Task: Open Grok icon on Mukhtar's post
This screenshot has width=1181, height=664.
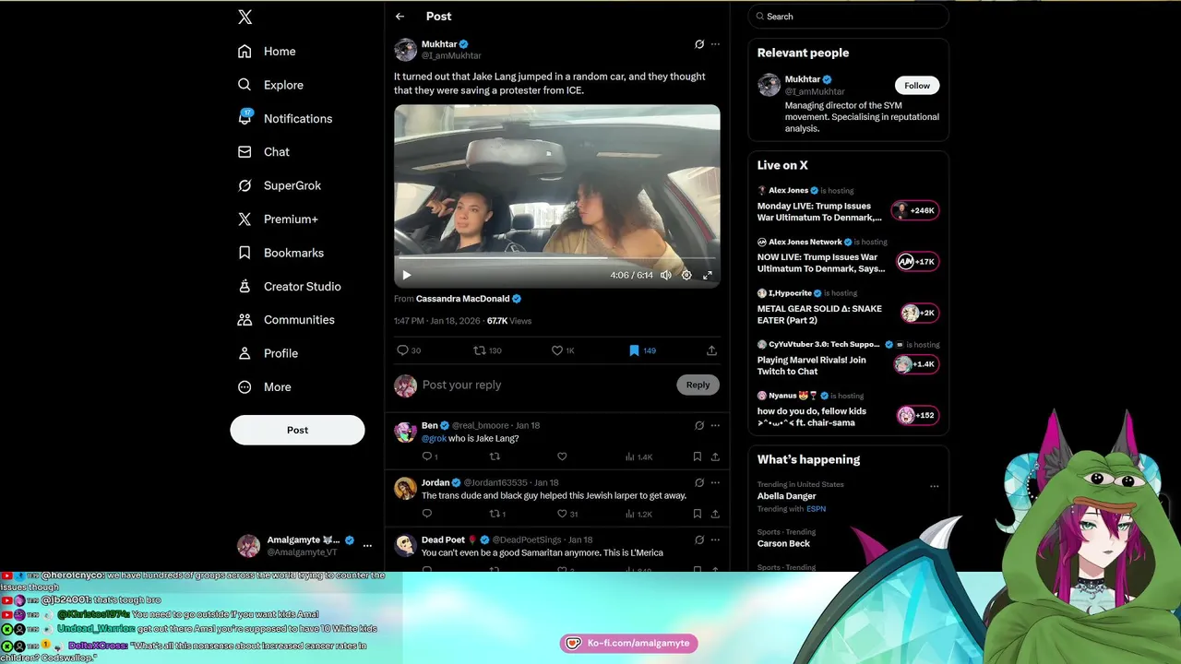Action: click(699, 44)
